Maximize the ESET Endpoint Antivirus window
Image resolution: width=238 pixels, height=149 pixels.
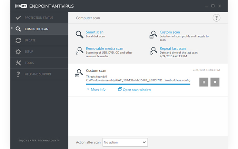coord(213,6)
